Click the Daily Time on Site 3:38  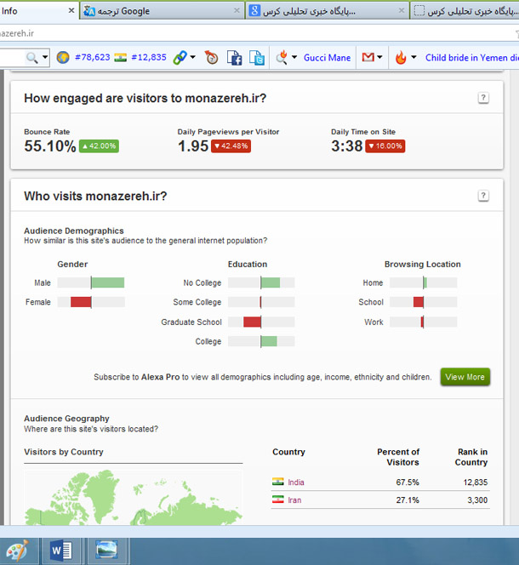pyautogui.click(x=347, y=146)
